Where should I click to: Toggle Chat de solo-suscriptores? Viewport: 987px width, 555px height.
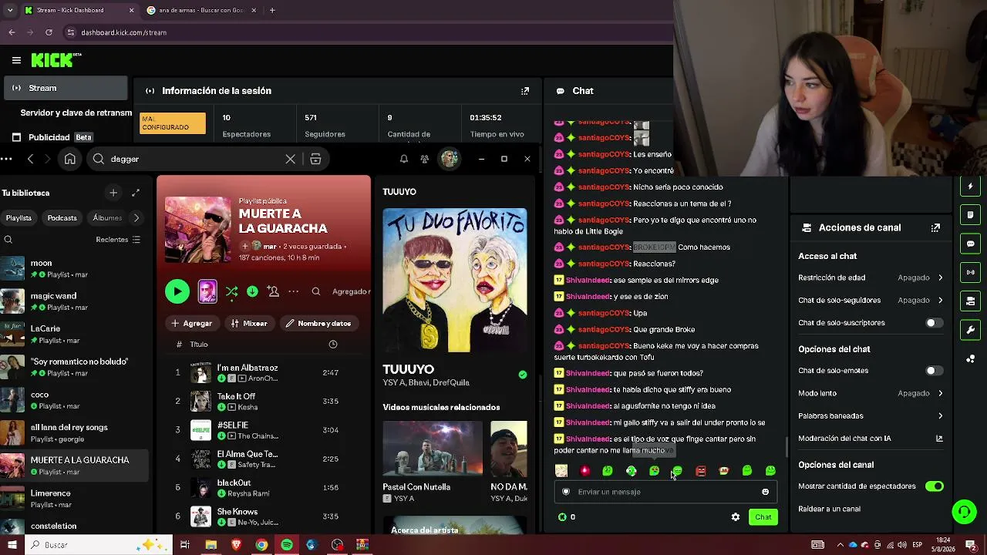[x=934, y=323]
